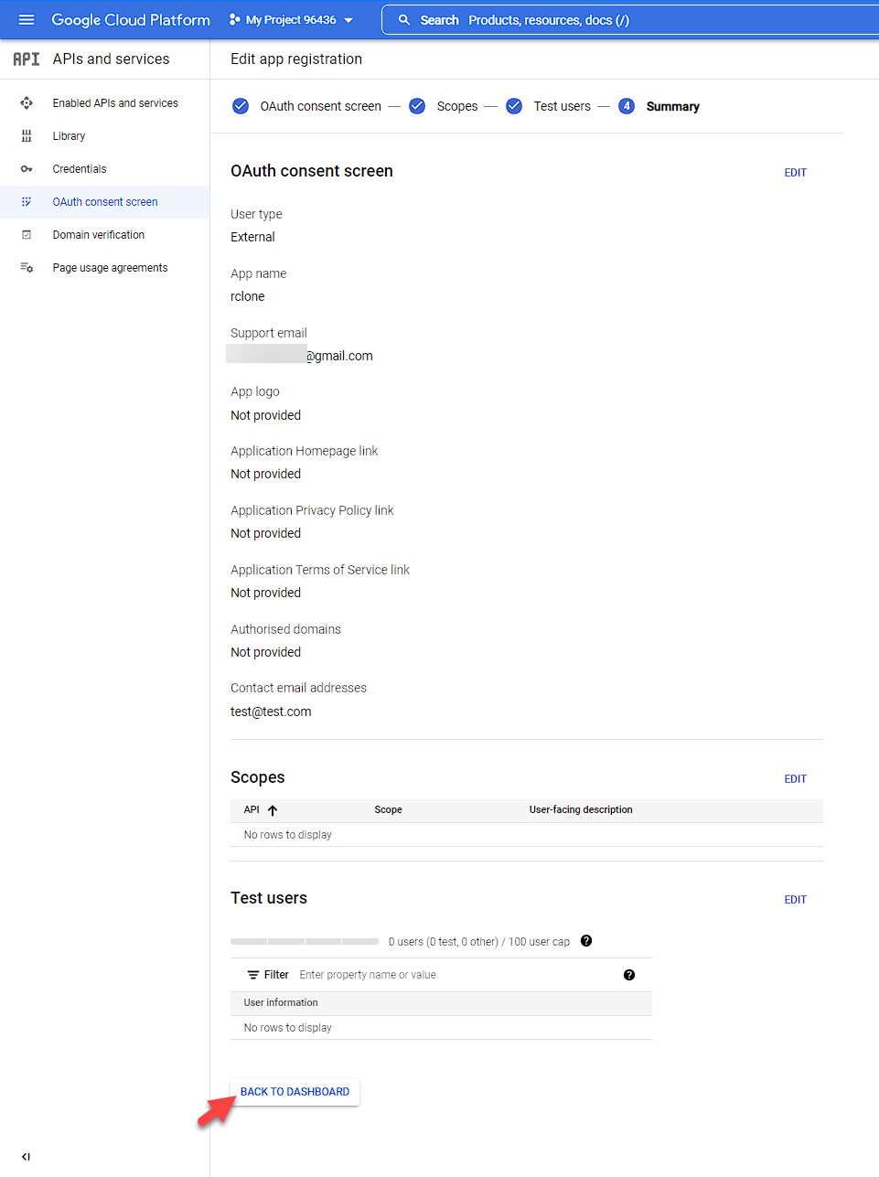Sort the scopes table by API

[261, 810]
